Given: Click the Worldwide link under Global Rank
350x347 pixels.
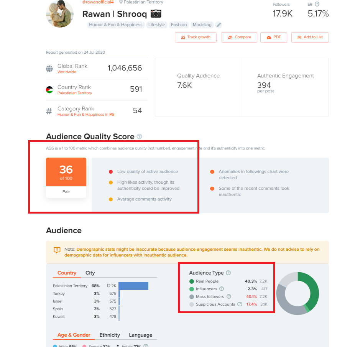Looking at the screenshot, I should 67,72.
